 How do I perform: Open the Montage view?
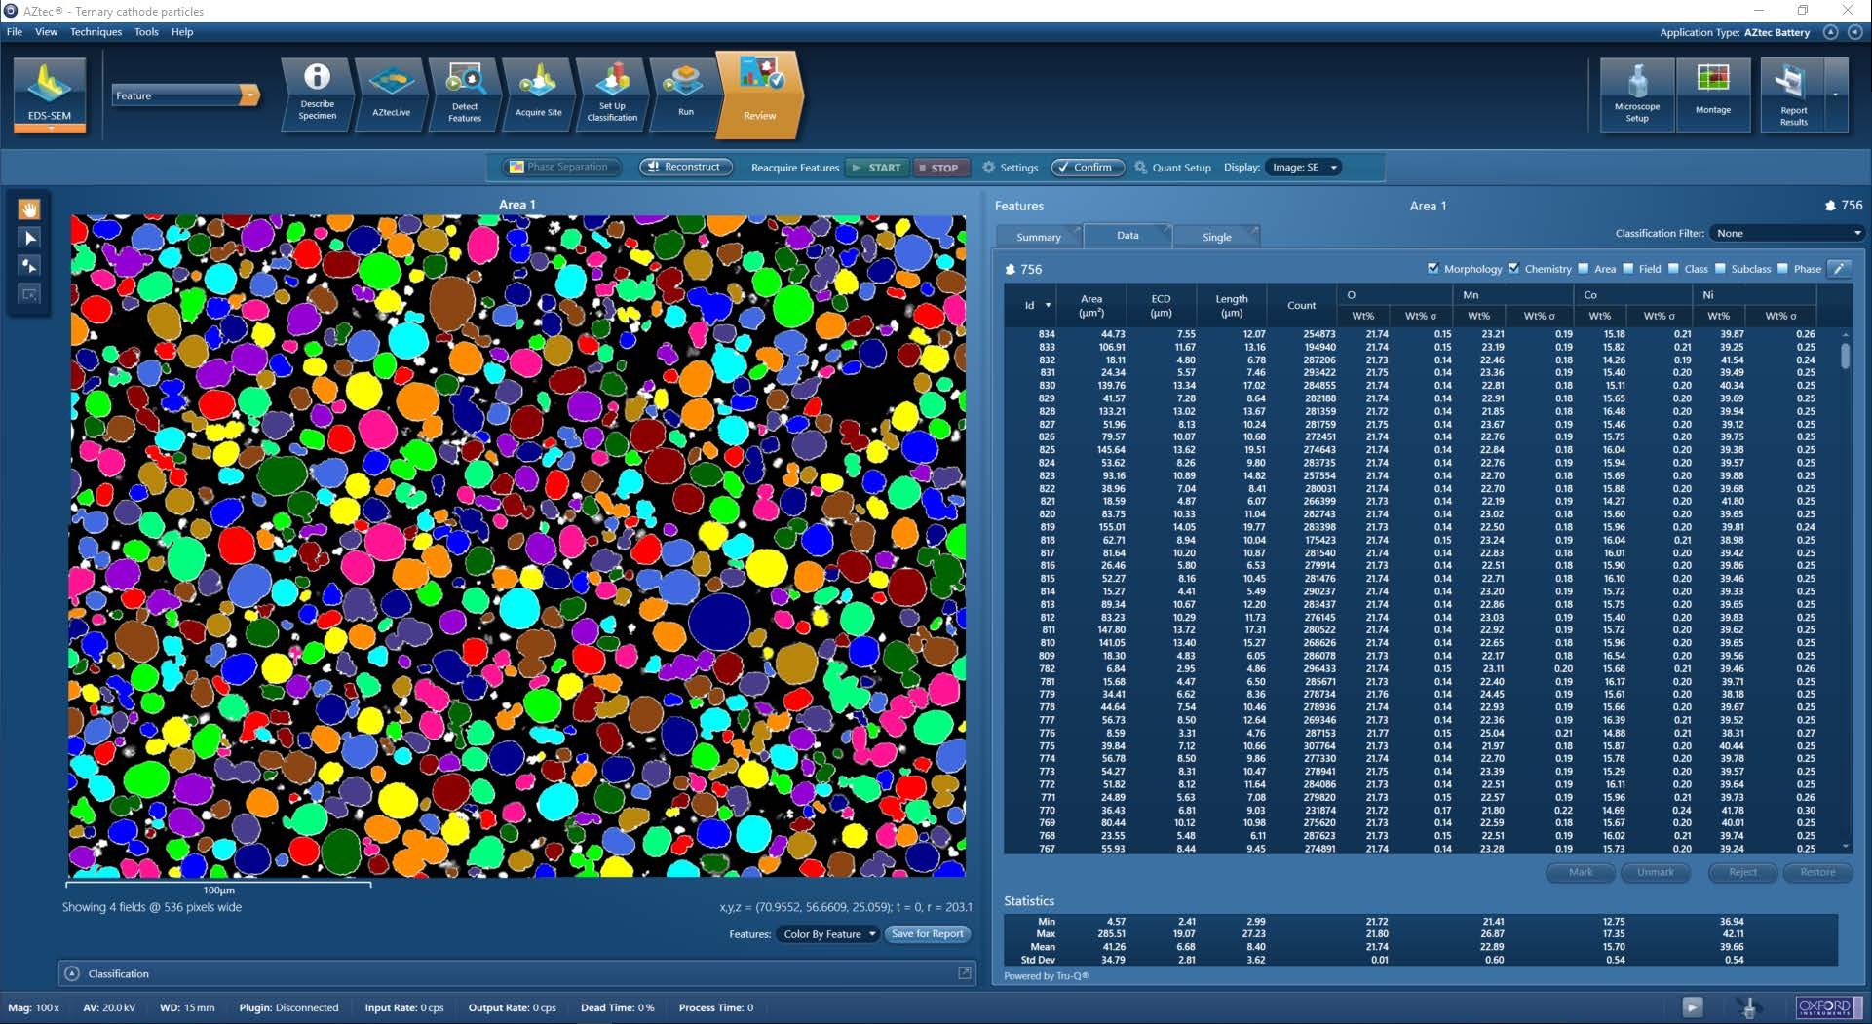click(x=1713, y=94)
